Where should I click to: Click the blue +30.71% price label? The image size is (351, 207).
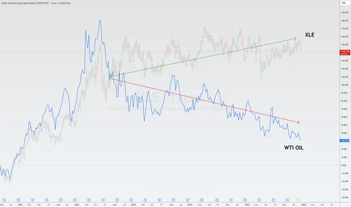[345, 140]
